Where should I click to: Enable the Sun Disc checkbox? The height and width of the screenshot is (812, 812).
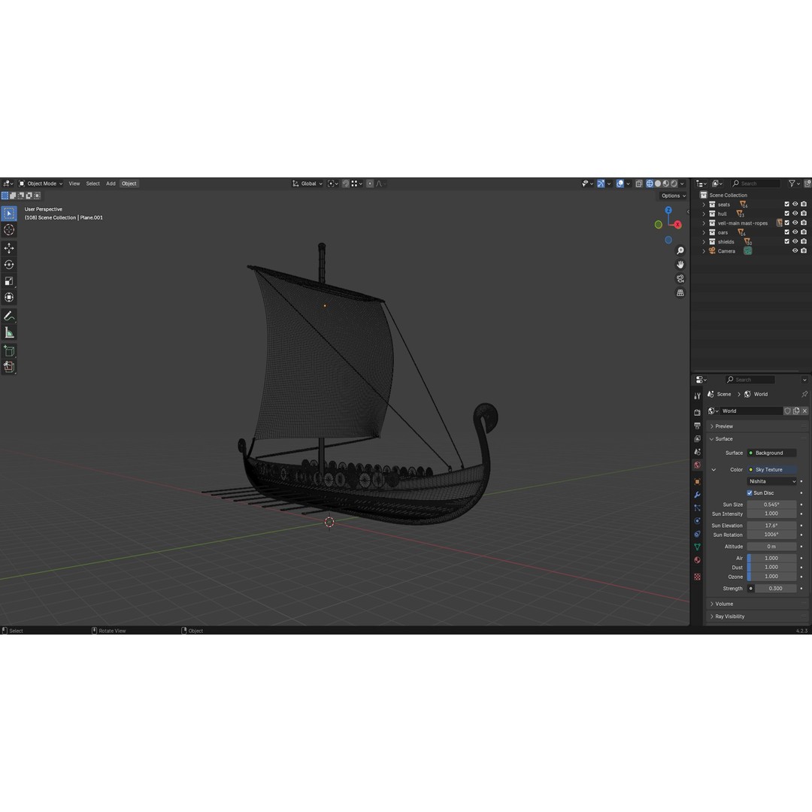pos(750,492)
